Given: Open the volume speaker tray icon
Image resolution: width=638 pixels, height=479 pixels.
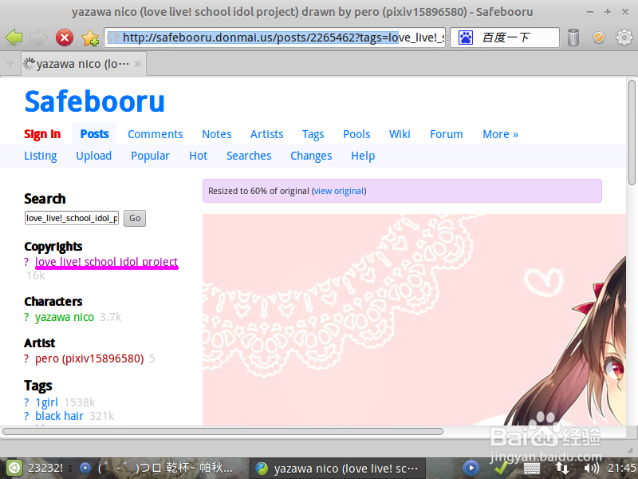Looking at the screenshot, I should (591, 468).
